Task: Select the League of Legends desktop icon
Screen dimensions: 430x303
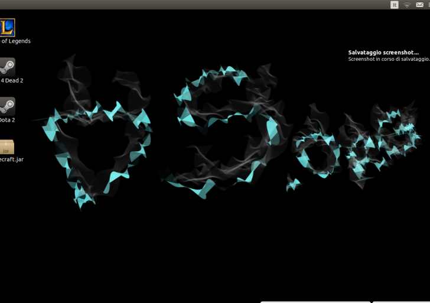Action: 7,27
